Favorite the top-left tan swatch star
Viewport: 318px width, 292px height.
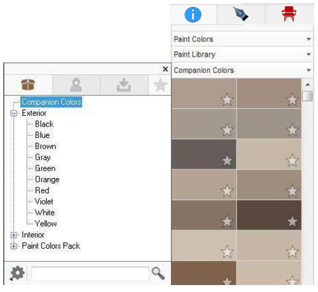(227, 99)
